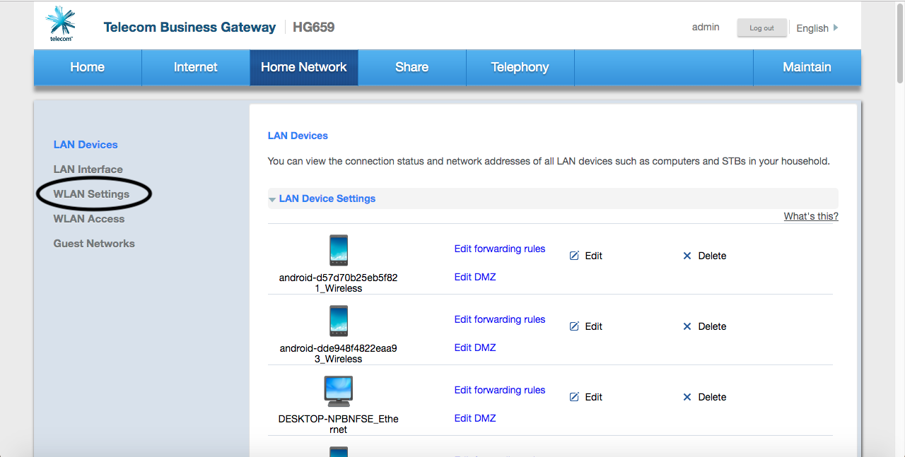Click the DESKTOP-NPBNFSE computer monitor icon
This screenshot has height=457, width=905.
point(339,391)
